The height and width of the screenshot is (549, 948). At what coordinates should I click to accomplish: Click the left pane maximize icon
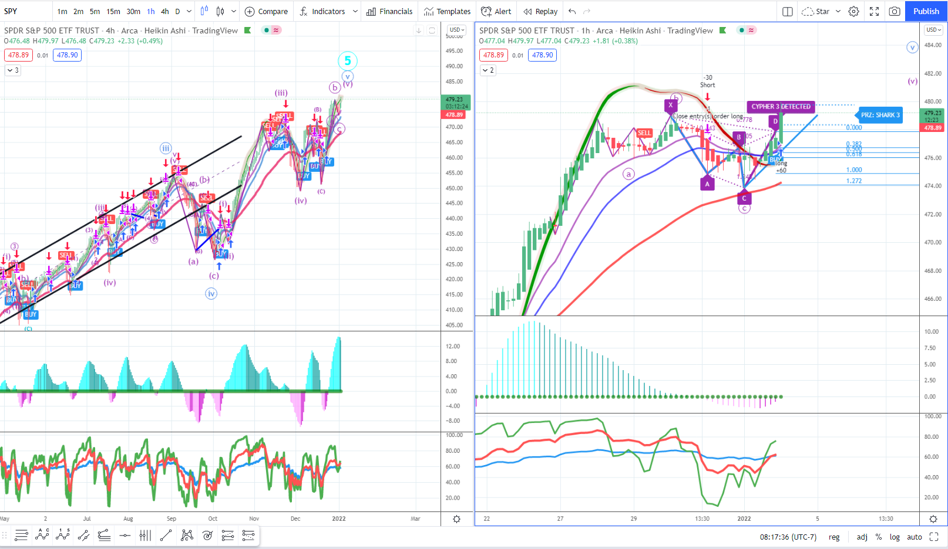[432, 30]
